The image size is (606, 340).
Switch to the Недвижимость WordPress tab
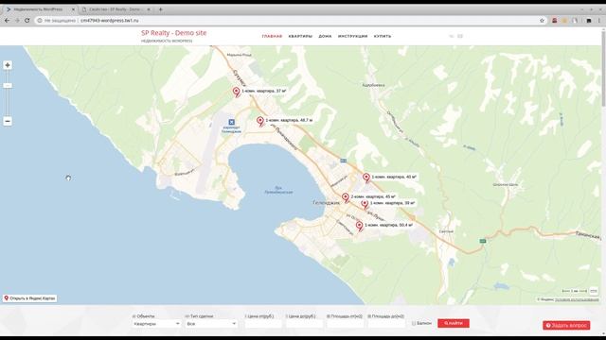39,9
